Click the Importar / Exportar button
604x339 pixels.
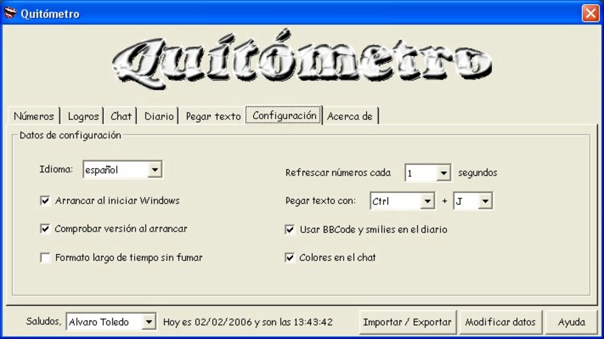pyautogui.click(x=407, y=322)
